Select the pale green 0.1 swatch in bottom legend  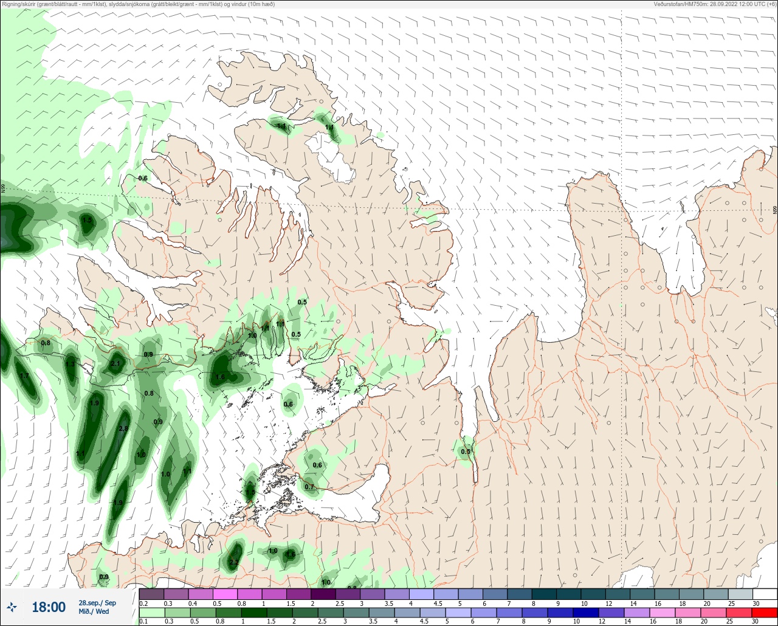tap(152, 612)
